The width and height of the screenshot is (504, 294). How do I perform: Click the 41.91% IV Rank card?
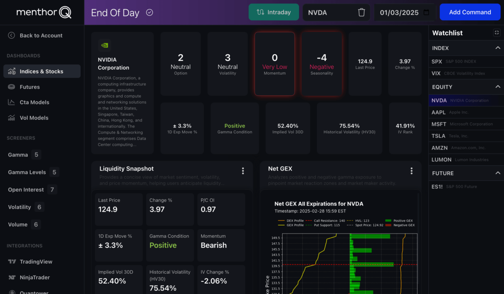405,128
